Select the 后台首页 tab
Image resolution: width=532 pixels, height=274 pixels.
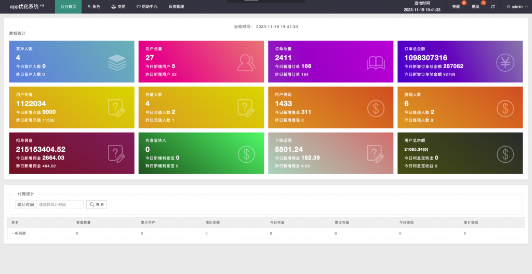pos(68,7)
